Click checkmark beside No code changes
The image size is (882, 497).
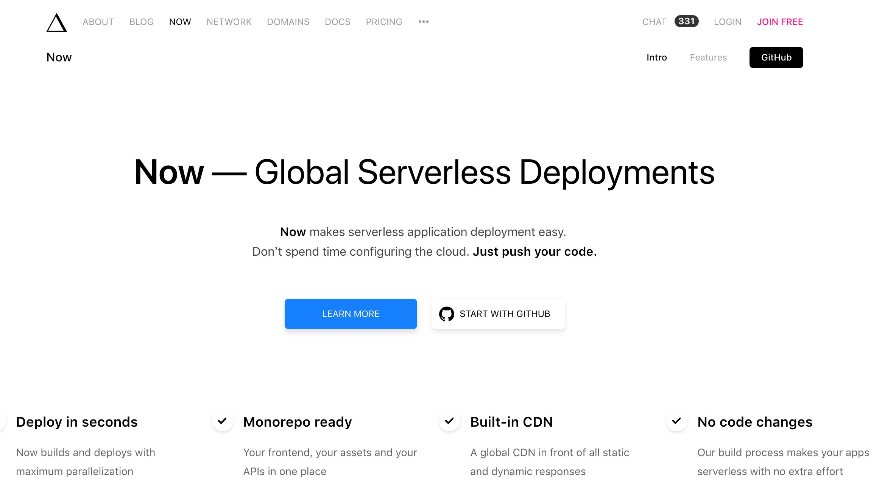click(x=676, y=421)
